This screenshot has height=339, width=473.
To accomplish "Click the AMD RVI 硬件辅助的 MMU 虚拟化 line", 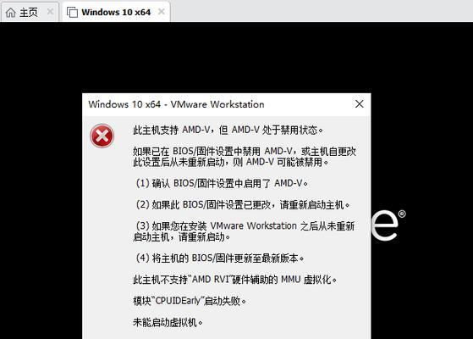I will (x=234, y=280).
